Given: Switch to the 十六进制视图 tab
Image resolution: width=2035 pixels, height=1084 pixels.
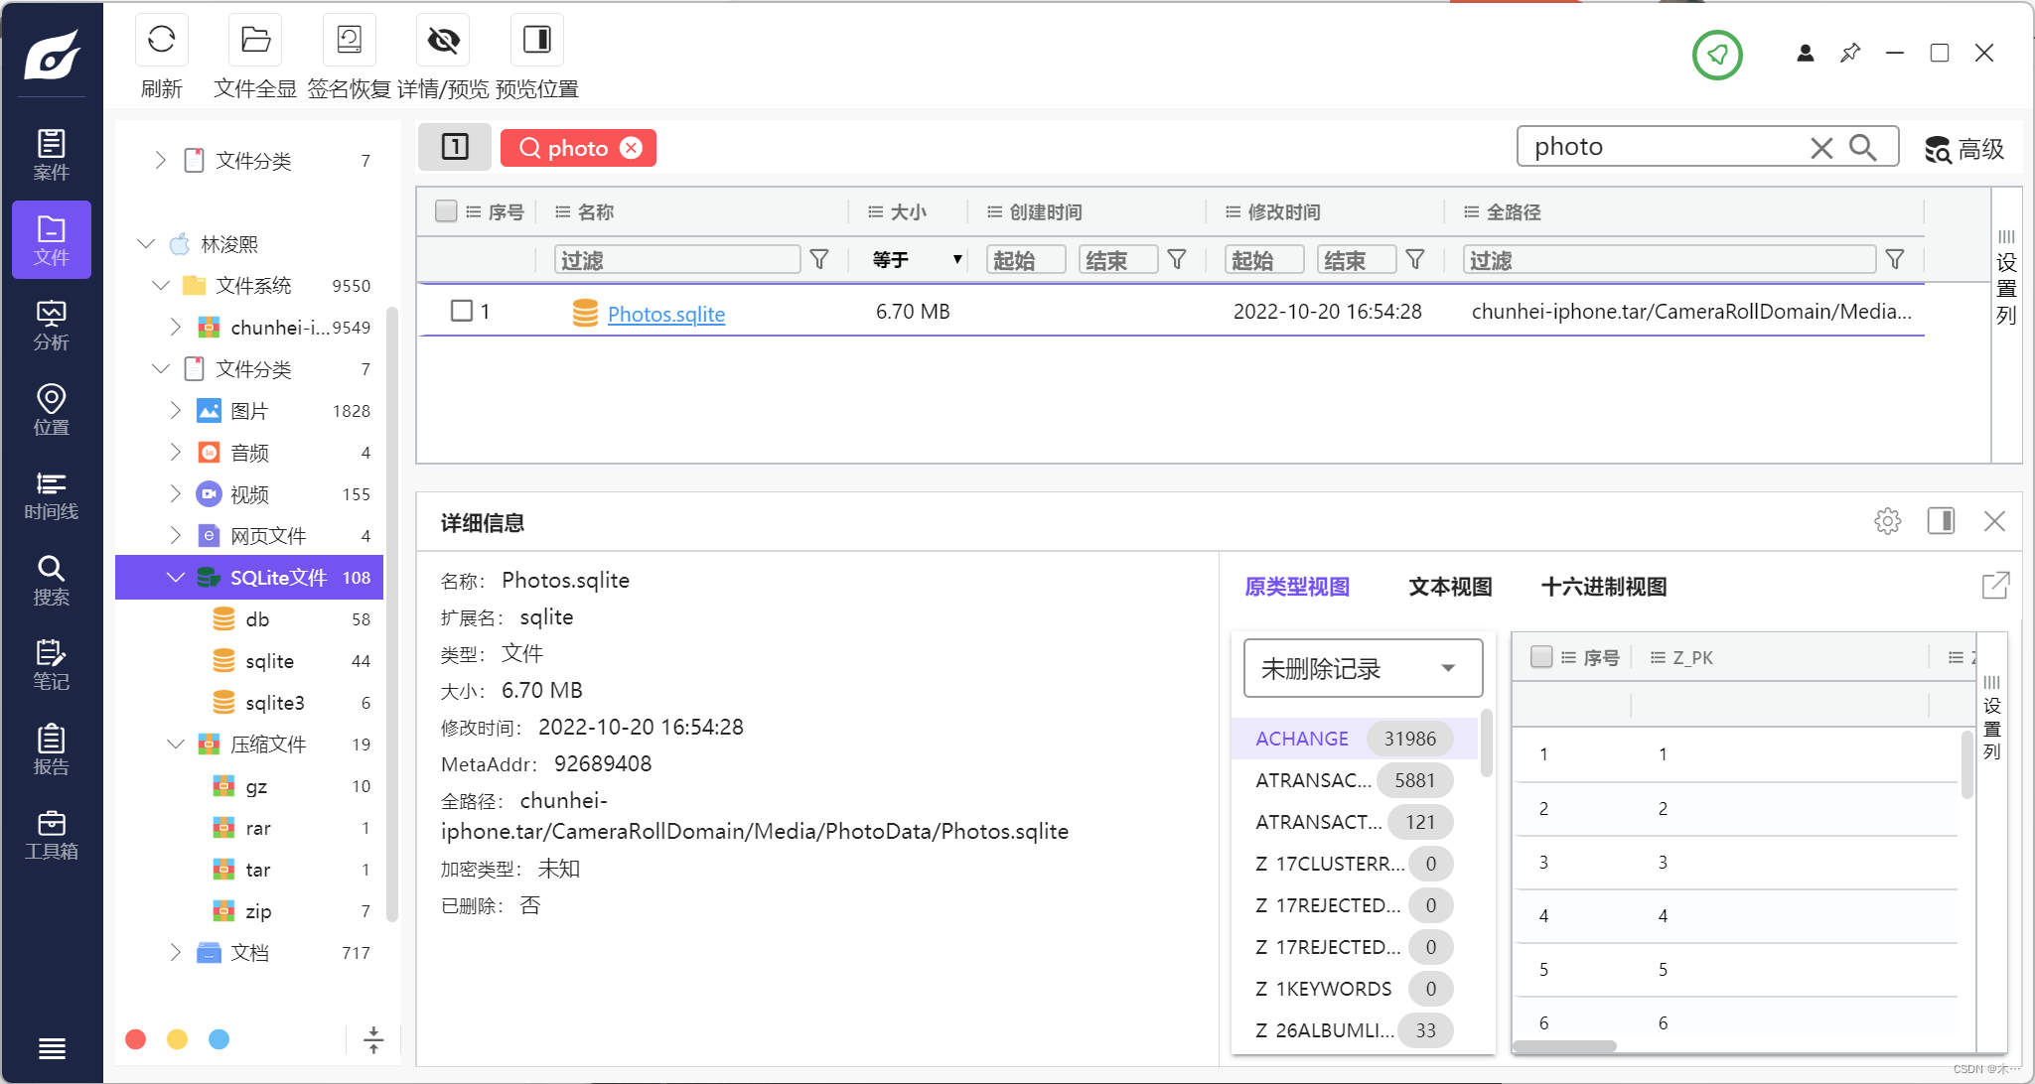Looking at the screenshot, I should (1603, 587).
